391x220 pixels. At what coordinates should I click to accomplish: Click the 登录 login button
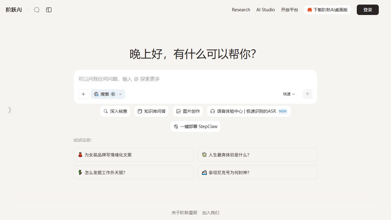point(368,10)
